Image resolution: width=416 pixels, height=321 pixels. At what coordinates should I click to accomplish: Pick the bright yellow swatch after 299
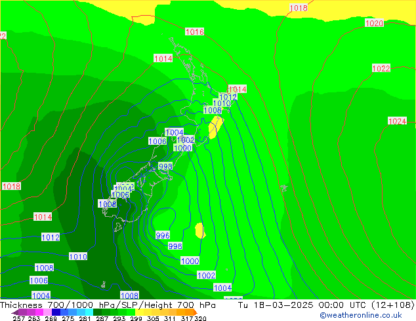[139, 312]
